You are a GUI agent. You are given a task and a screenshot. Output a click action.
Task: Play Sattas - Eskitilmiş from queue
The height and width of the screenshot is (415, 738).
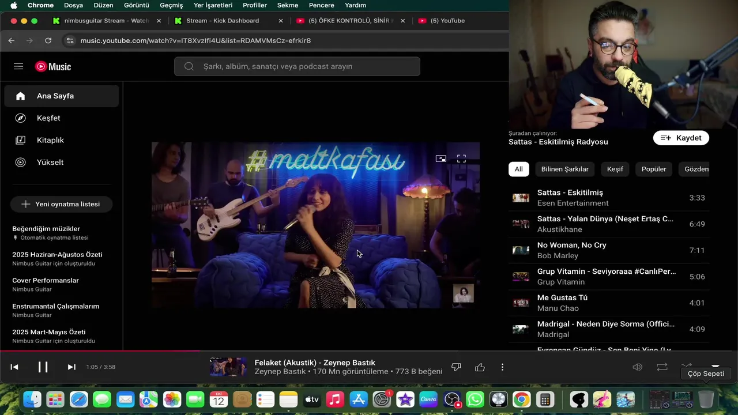tap(609, 198)
